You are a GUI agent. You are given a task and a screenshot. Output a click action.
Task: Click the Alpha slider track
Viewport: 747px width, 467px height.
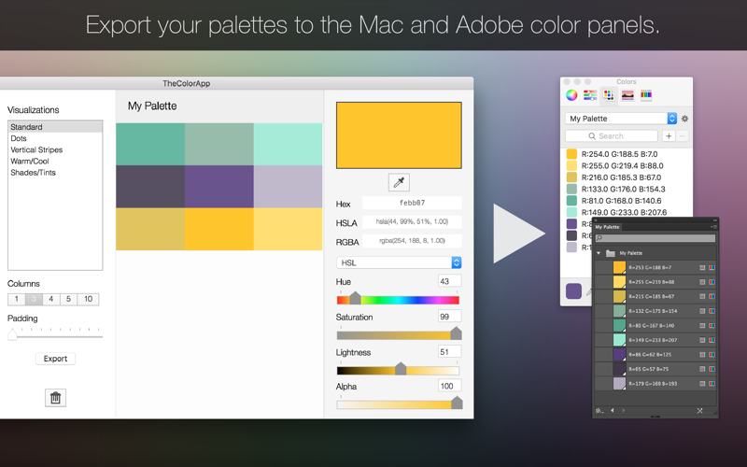tap(398, 405)
